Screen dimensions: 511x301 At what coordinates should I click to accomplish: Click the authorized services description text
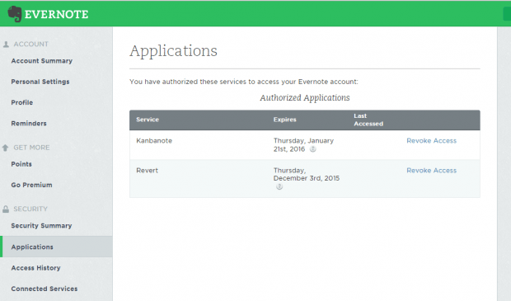(x=244, y=82)
